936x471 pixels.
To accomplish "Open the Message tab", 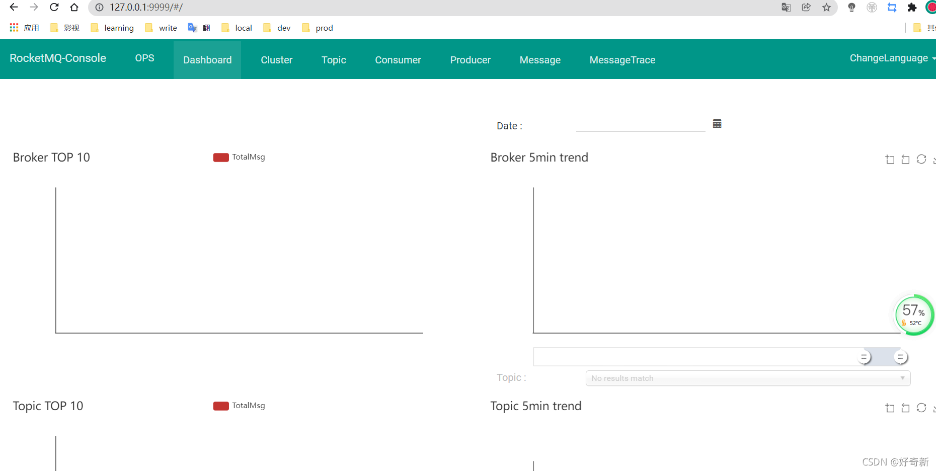I will (540, 60).
